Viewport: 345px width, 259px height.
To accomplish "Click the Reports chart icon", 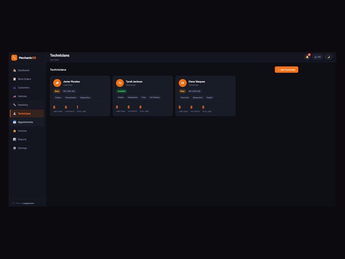I will point(14,139).
